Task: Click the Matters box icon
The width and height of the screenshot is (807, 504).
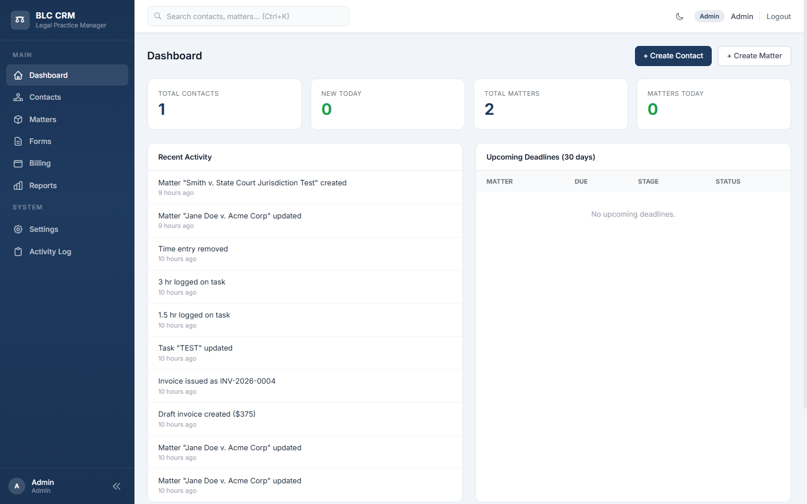Action: click(x=18, y=119)
